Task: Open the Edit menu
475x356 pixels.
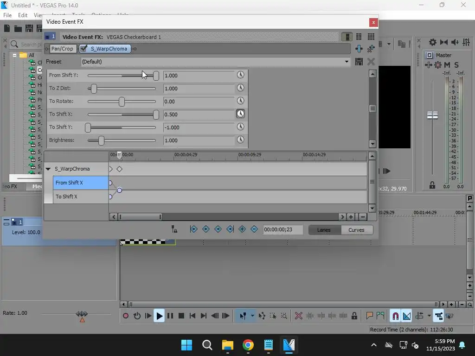Action: click(23, 15)
